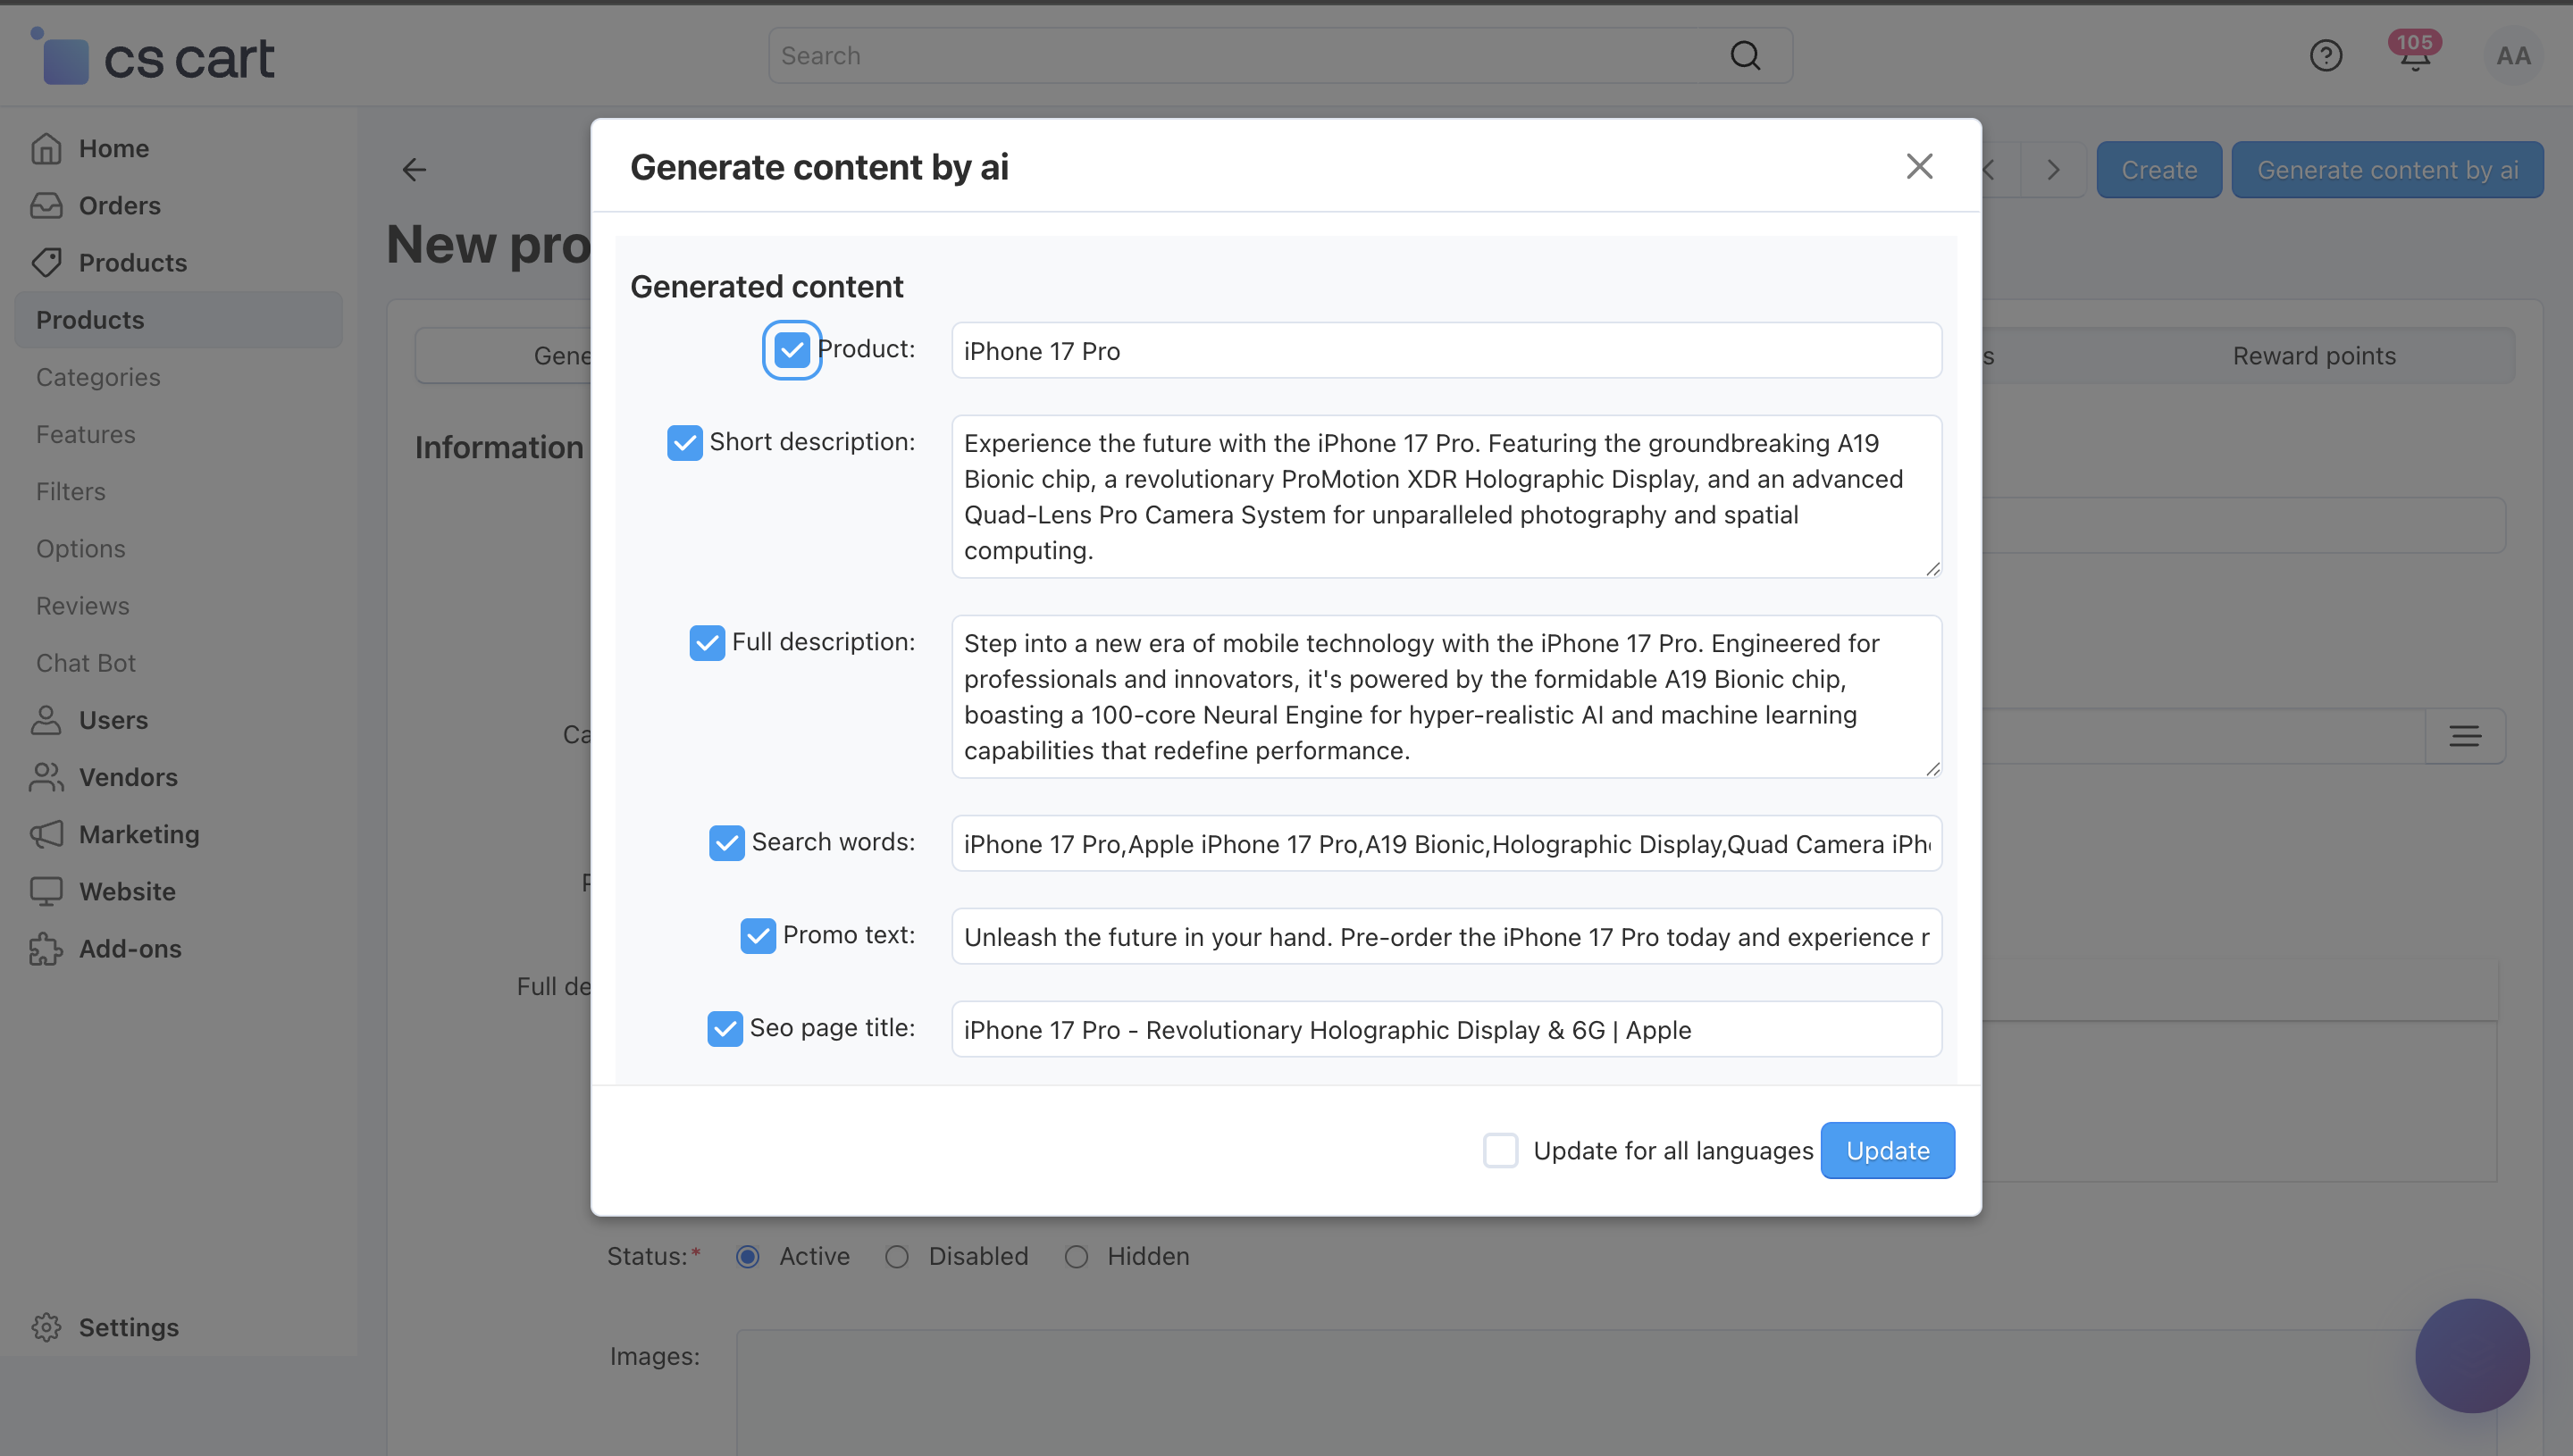Image resolution: width=2573 pixels, height=1456 pixels.
Task: Open the help question mark icon
Action: (x=2325, y=56)
